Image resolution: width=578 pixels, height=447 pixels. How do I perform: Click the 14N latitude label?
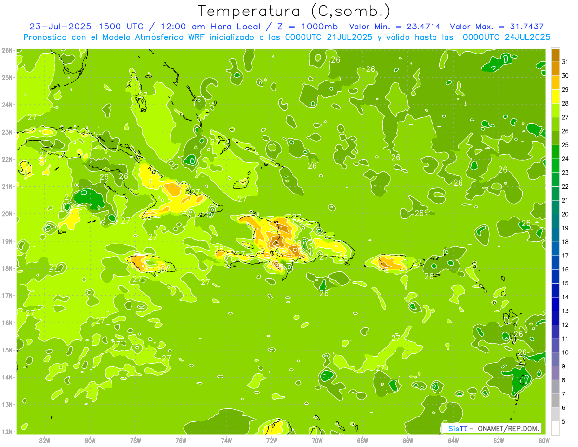(x=7, y=377)
